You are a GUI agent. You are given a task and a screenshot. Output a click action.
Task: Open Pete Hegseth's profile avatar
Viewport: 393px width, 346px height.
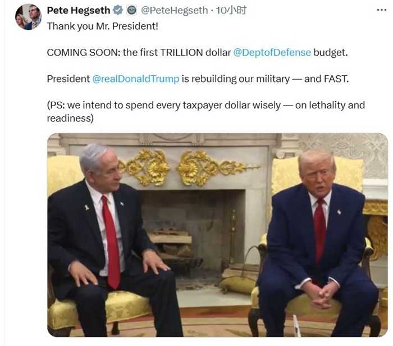(x=28, y=17)
